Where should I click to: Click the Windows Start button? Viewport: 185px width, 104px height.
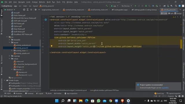point(57,101)
